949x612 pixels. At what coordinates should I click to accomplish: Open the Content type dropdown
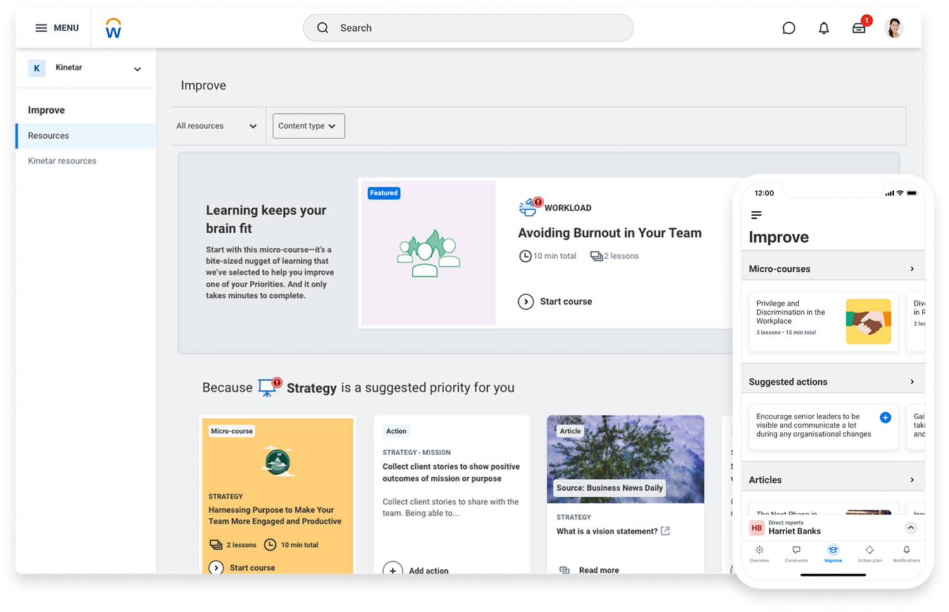point(308,126)
